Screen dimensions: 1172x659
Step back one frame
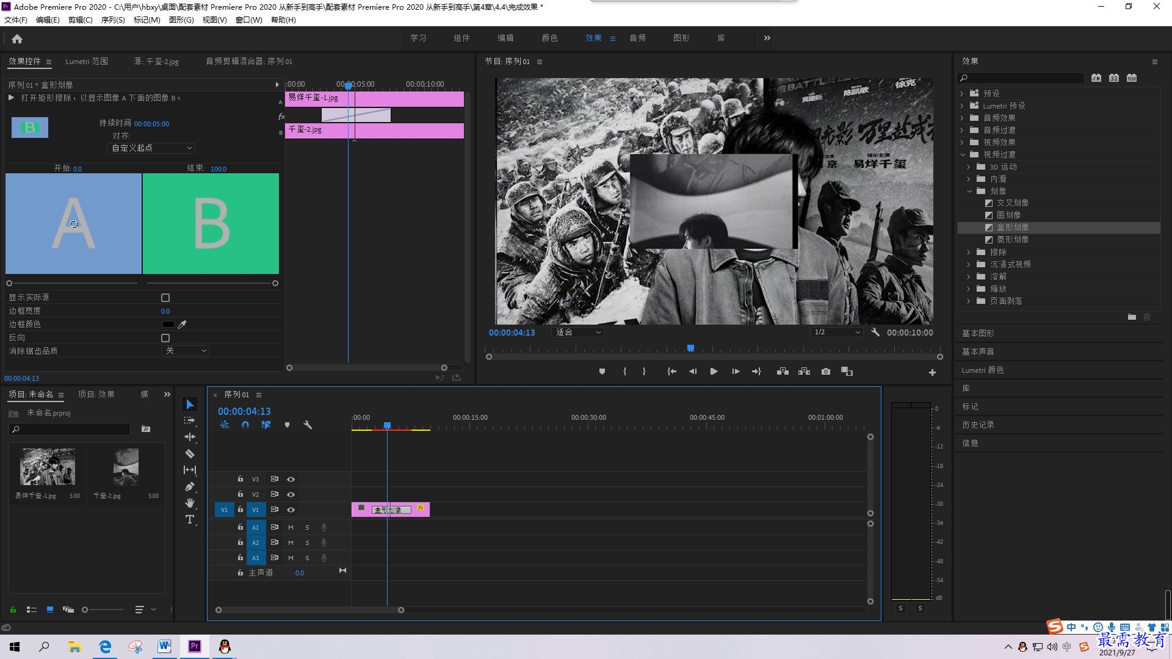(x=693, y=372)
